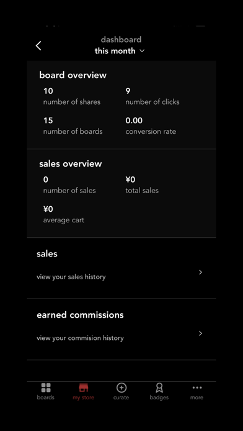Switch to the curate tab label
Screen dimensions: 243x431
tap(121, 398)
